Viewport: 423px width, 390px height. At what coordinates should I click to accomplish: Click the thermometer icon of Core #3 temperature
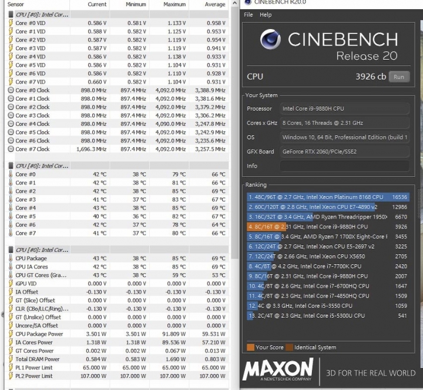11,199
